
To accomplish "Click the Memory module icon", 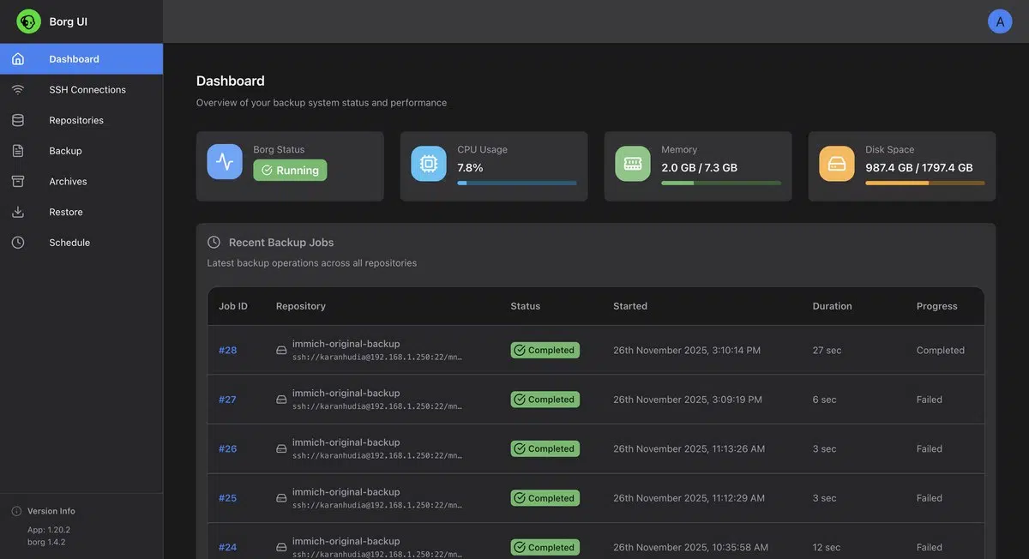I will (x=633, y=163).
